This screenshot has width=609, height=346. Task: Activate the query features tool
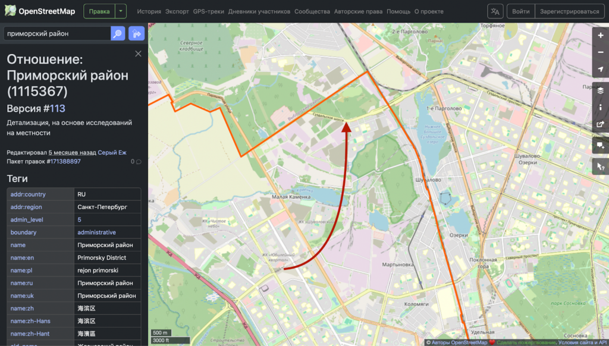600,166
